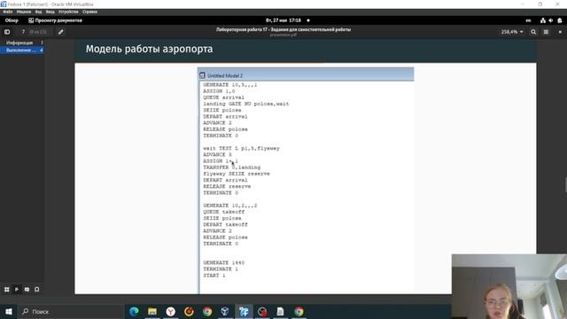Image resolution: width=567 pixels, height=319 pixels.
Task: Select the highlighted Выполнение outline entry
Action: (21, 51)
